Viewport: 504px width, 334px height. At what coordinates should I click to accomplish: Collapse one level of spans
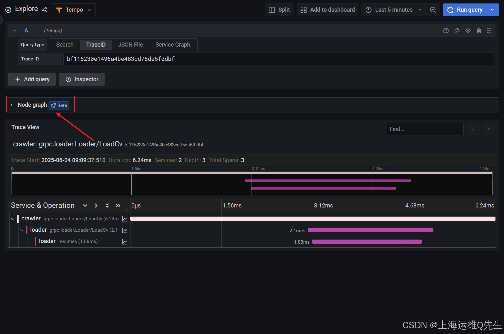pos(96,206)
